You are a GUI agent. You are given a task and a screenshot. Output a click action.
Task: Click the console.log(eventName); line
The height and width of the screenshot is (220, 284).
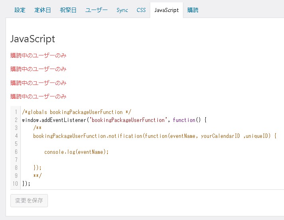[76, 152]
